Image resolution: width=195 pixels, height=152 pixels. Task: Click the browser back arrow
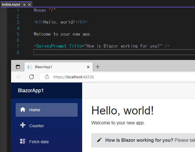(x=19, y=77)
